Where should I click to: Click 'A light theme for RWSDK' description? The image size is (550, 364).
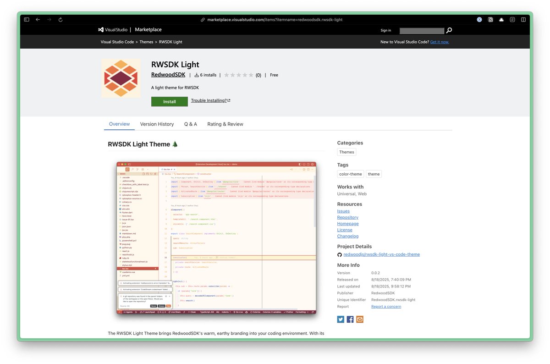point(175,88)
